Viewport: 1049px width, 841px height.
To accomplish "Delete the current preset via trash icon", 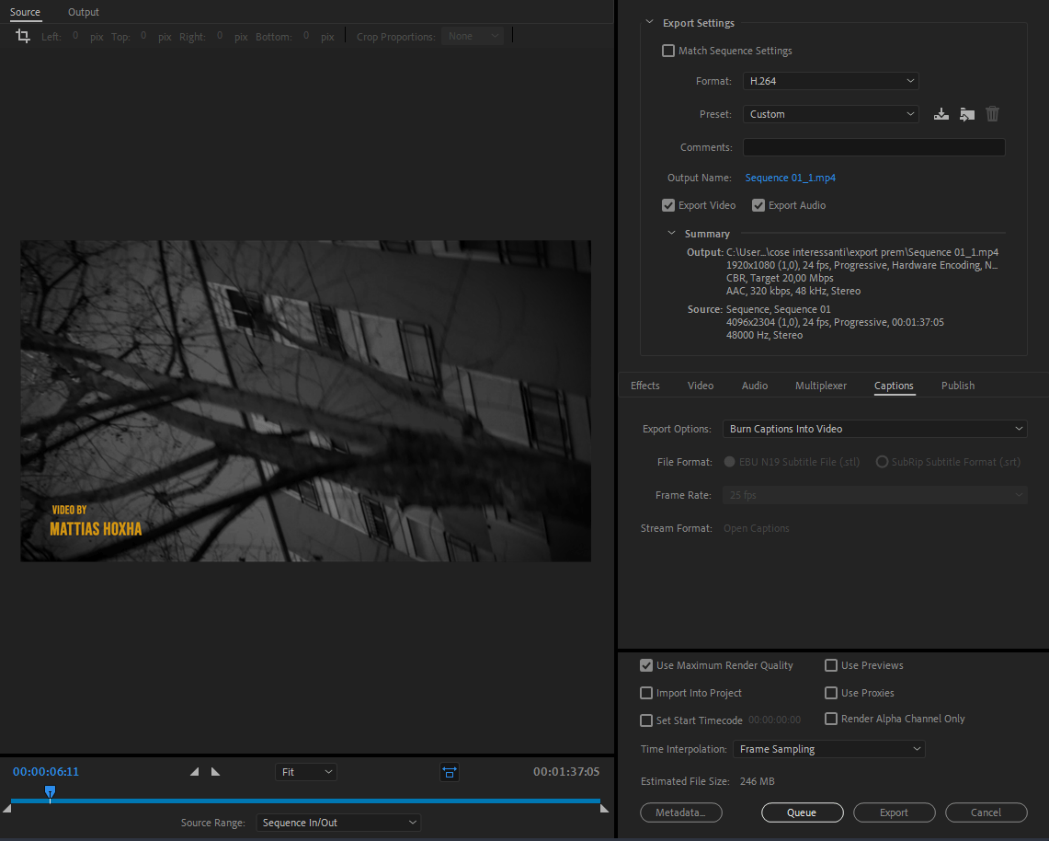I will [992, 113].
